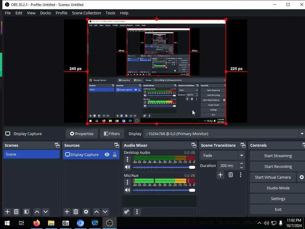The image size is (305, 229).
Task: Open the Edit menu
Action: [19, 13]
